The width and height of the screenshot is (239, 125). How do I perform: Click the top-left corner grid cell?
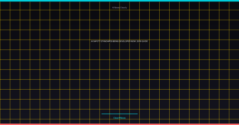pyautogui.click(x=5, y=6)
